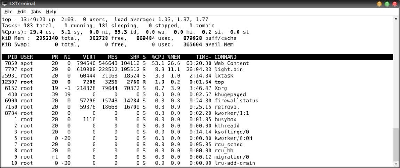The image size is (400, 168).
Task: Select the khugepaged process name
Action: pos(230,94)
